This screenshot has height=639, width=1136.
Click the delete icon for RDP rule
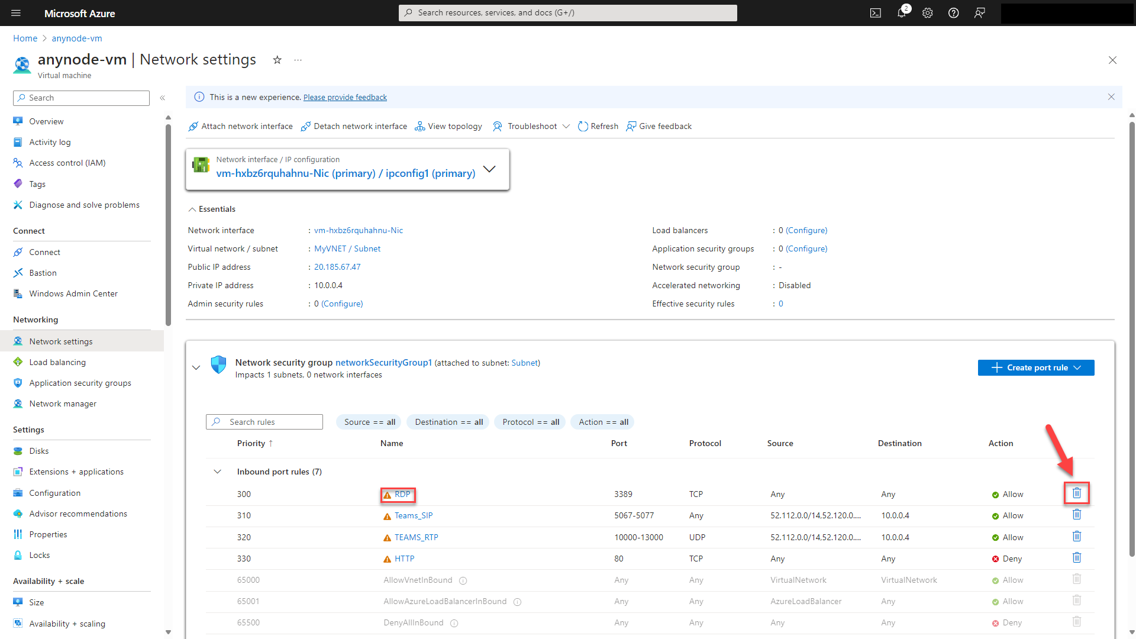[1077, 492]
